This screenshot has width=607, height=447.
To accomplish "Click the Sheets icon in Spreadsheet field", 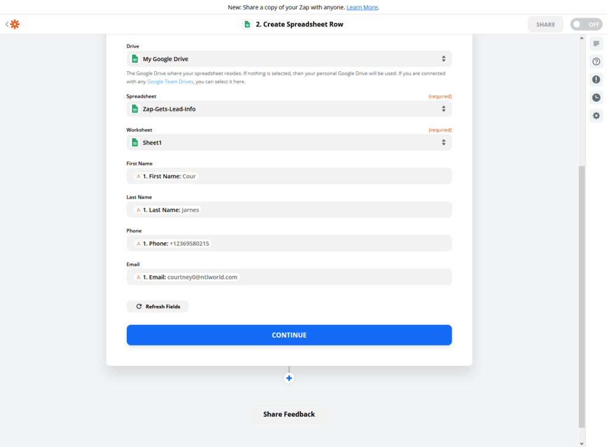I will coord(135,108).
